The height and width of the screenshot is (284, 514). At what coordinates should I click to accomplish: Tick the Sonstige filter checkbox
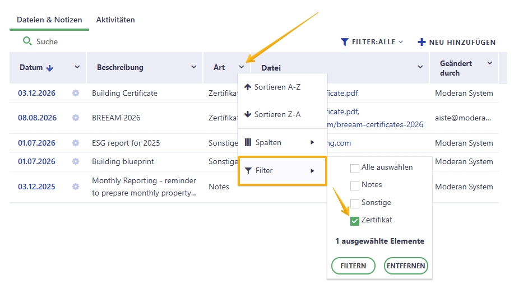[x=355, y=203]
